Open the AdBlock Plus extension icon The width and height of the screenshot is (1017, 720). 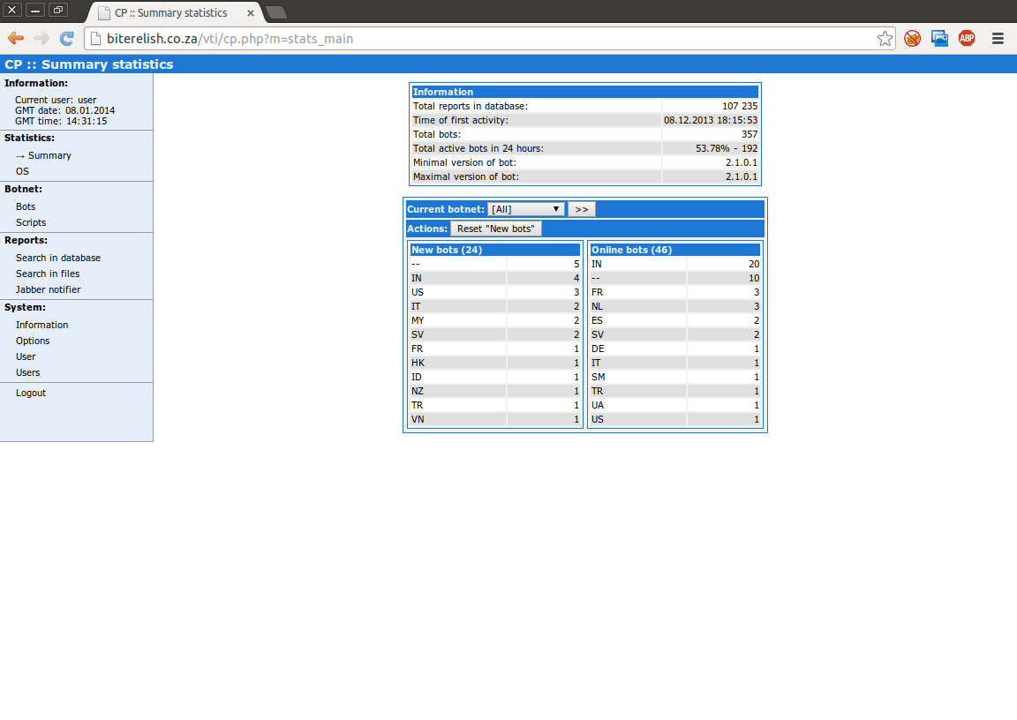point(967,39)
